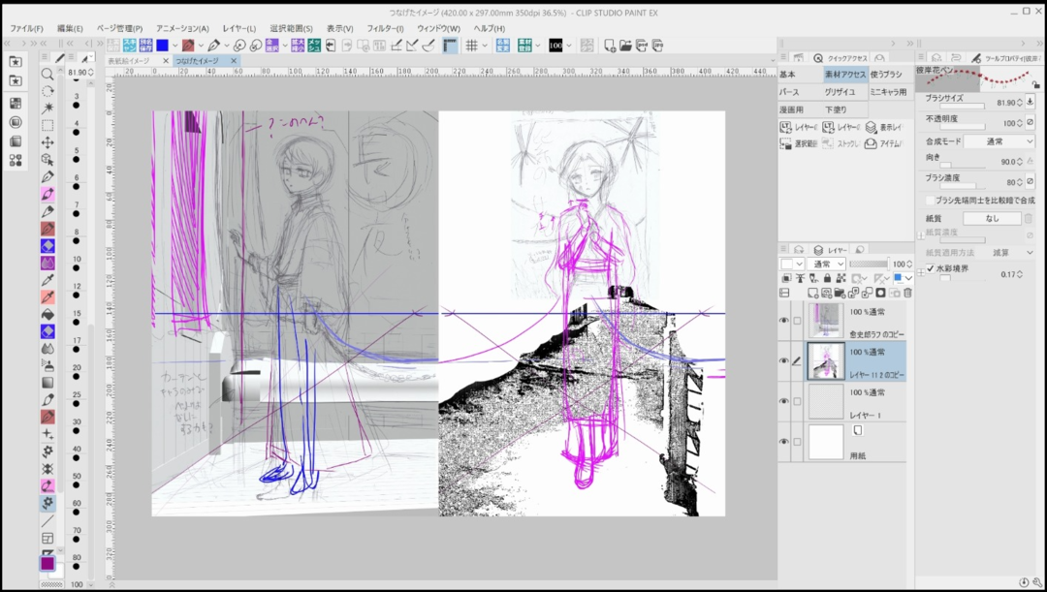Click the grid display icon in toolbar
Image resolution: width=1047 pixels, height=592 pixels.
[x=472, y=46]
